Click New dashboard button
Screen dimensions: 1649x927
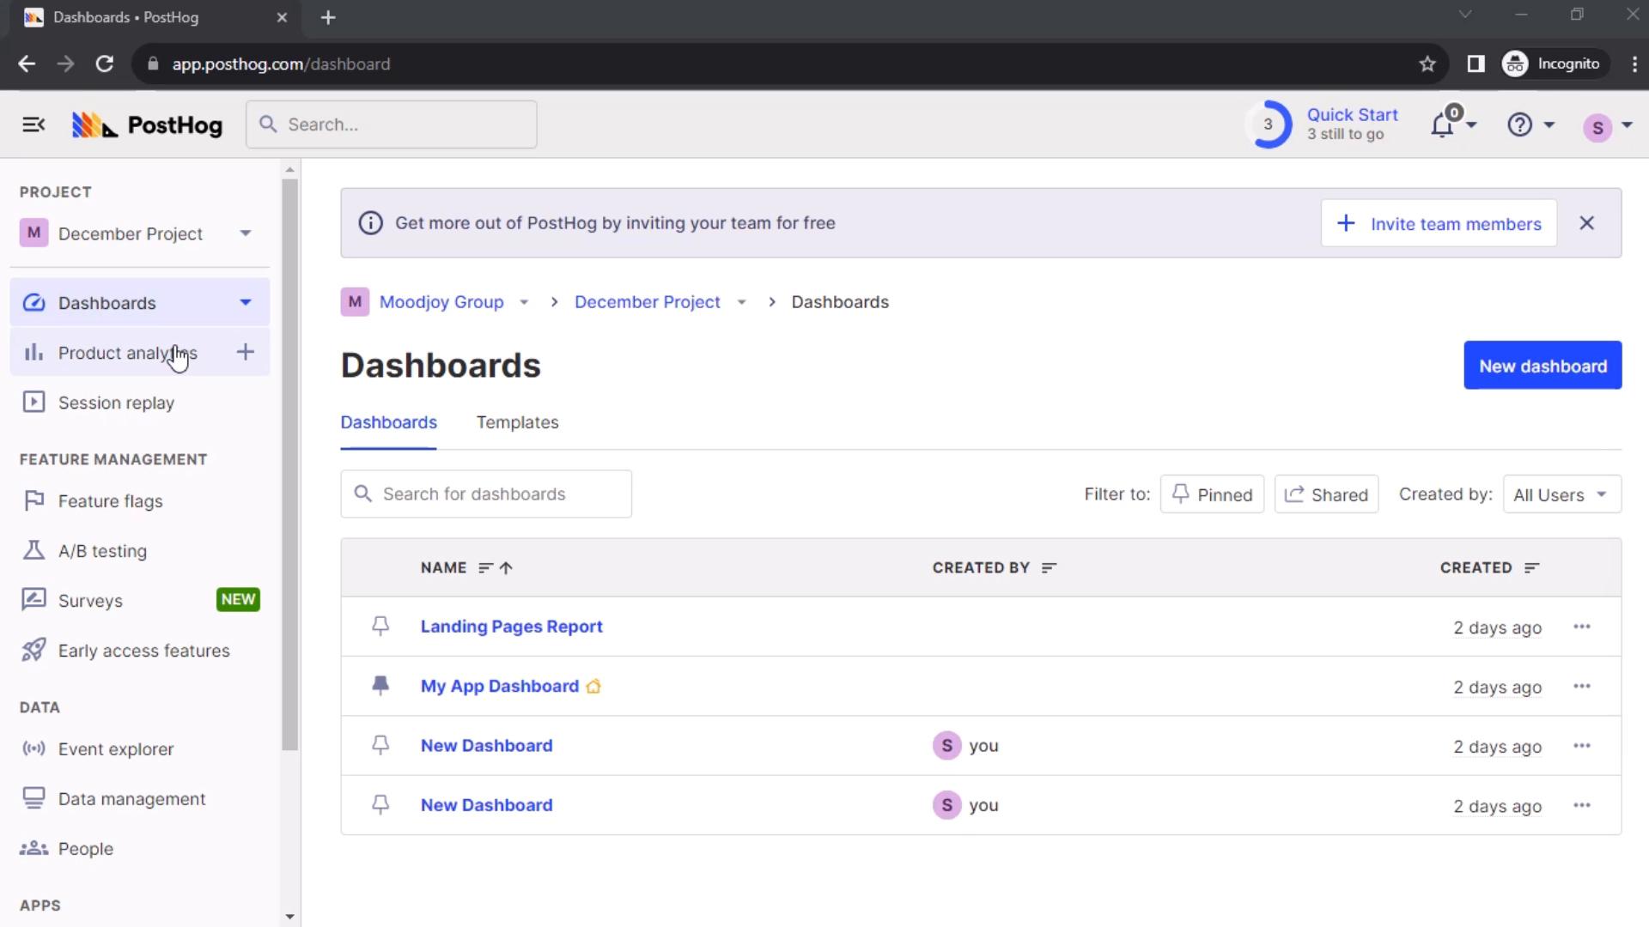click(x=1543, y=366)
